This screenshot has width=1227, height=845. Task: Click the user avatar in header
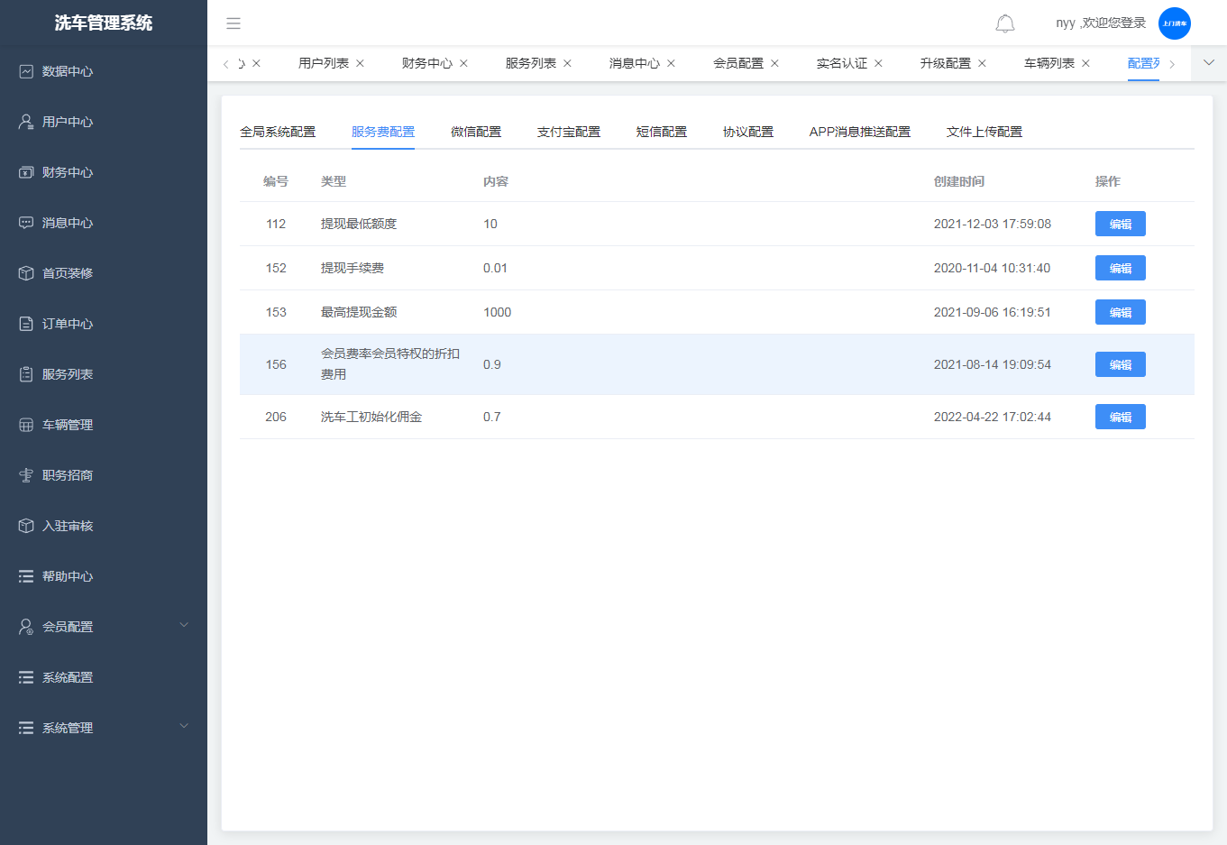(1174, 23)
